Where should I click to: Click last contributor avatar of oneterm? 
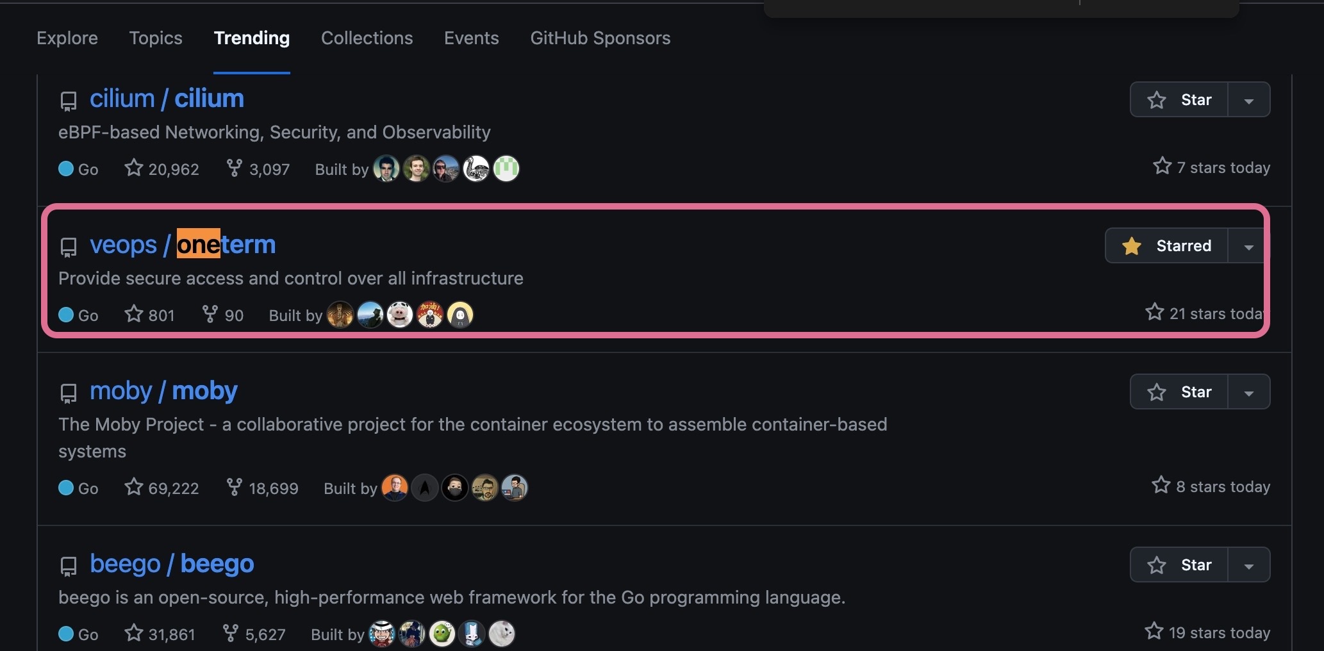click(x=459, y=315)
